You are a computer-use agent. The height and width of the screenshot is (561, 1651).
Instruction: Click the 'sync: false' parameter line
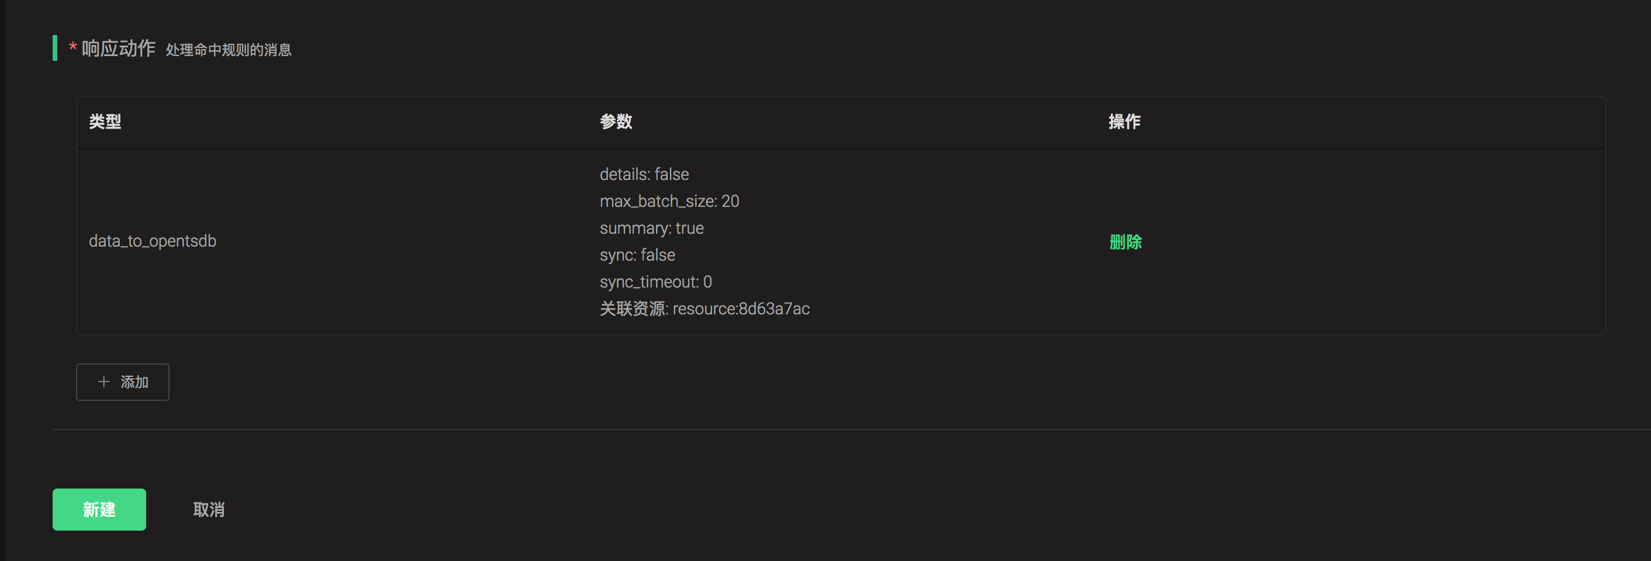tap(637, 255)
